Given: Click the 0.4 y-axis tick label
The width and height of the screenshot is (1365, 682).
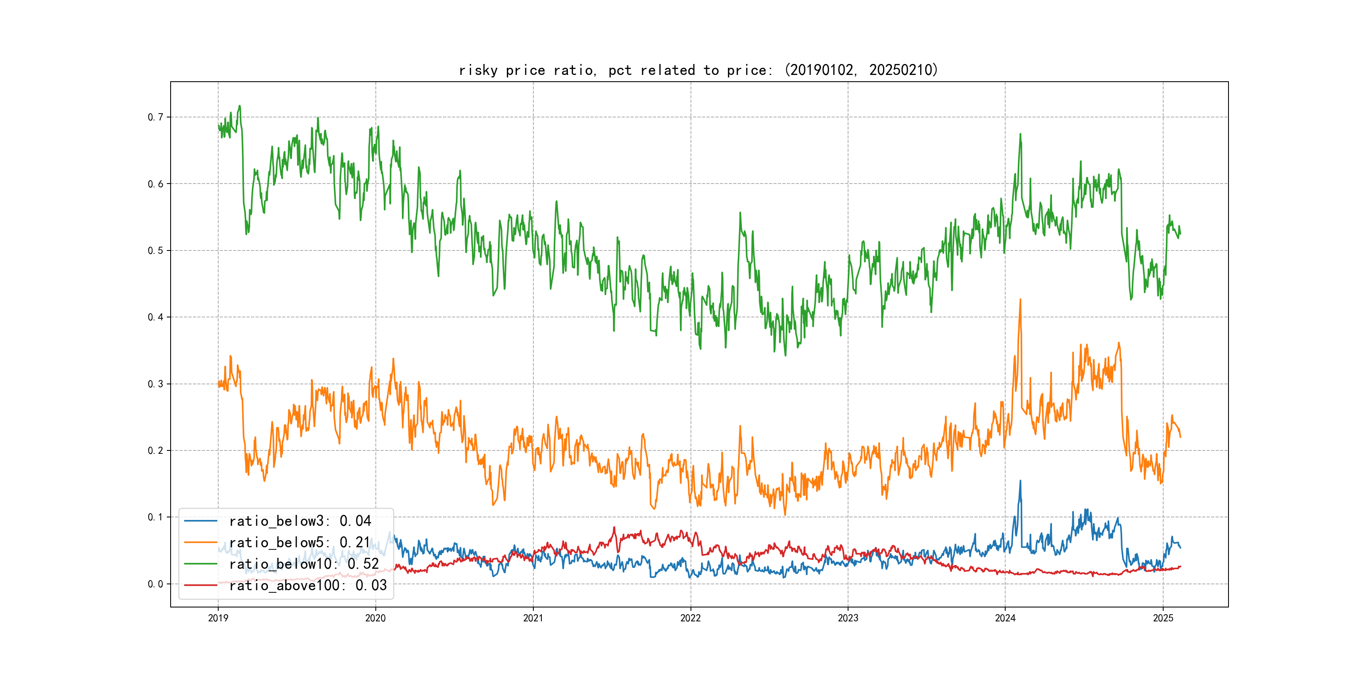Looking at the screenshot, I should (155, 317).
